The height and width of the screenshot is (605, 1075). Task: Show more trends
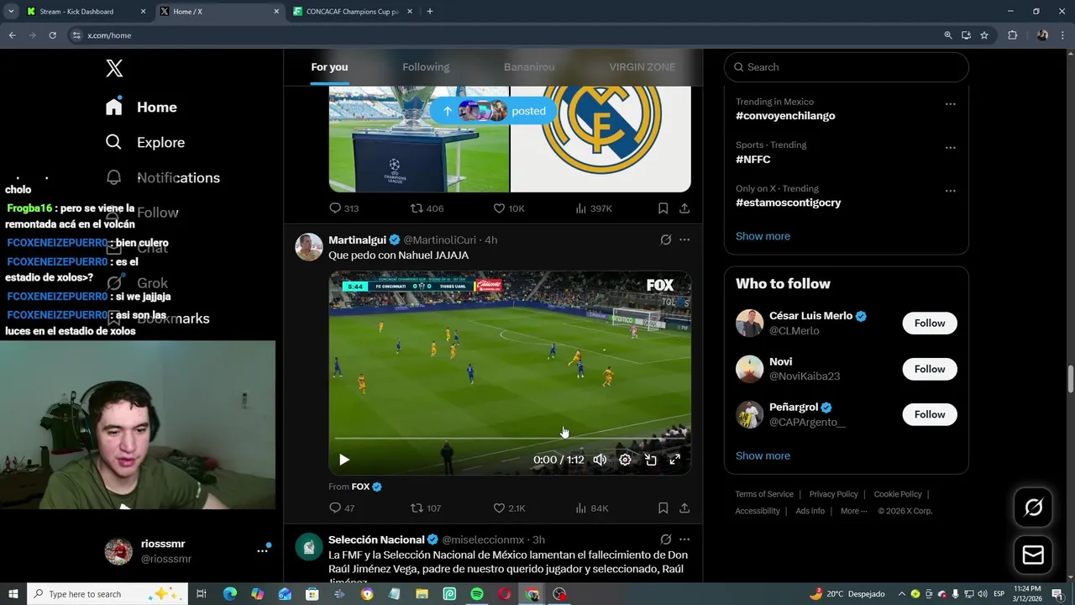coord(763,236)
